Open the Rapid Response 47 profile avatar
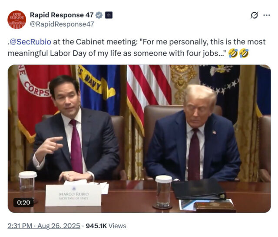The height and width of the screenshot is (237, 278). point(17,20)
